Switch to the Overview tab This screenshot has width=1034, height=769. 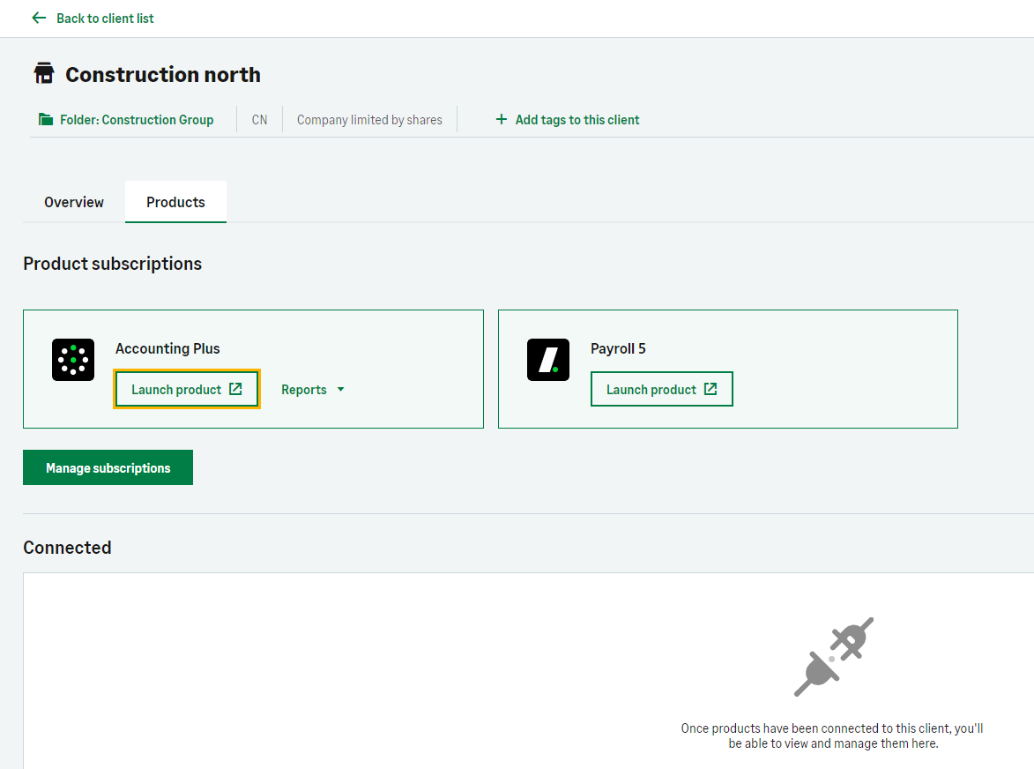tap(74, 202)
